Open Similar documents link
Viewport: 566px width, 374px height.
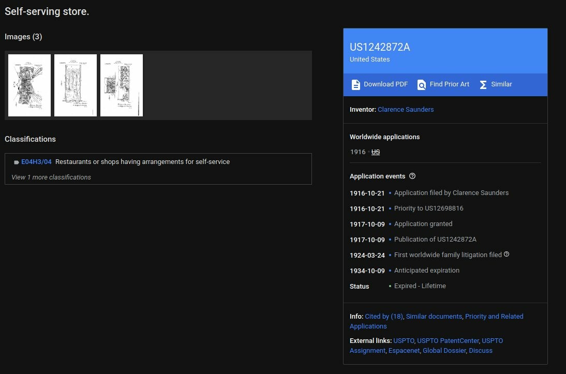(434, 316)
